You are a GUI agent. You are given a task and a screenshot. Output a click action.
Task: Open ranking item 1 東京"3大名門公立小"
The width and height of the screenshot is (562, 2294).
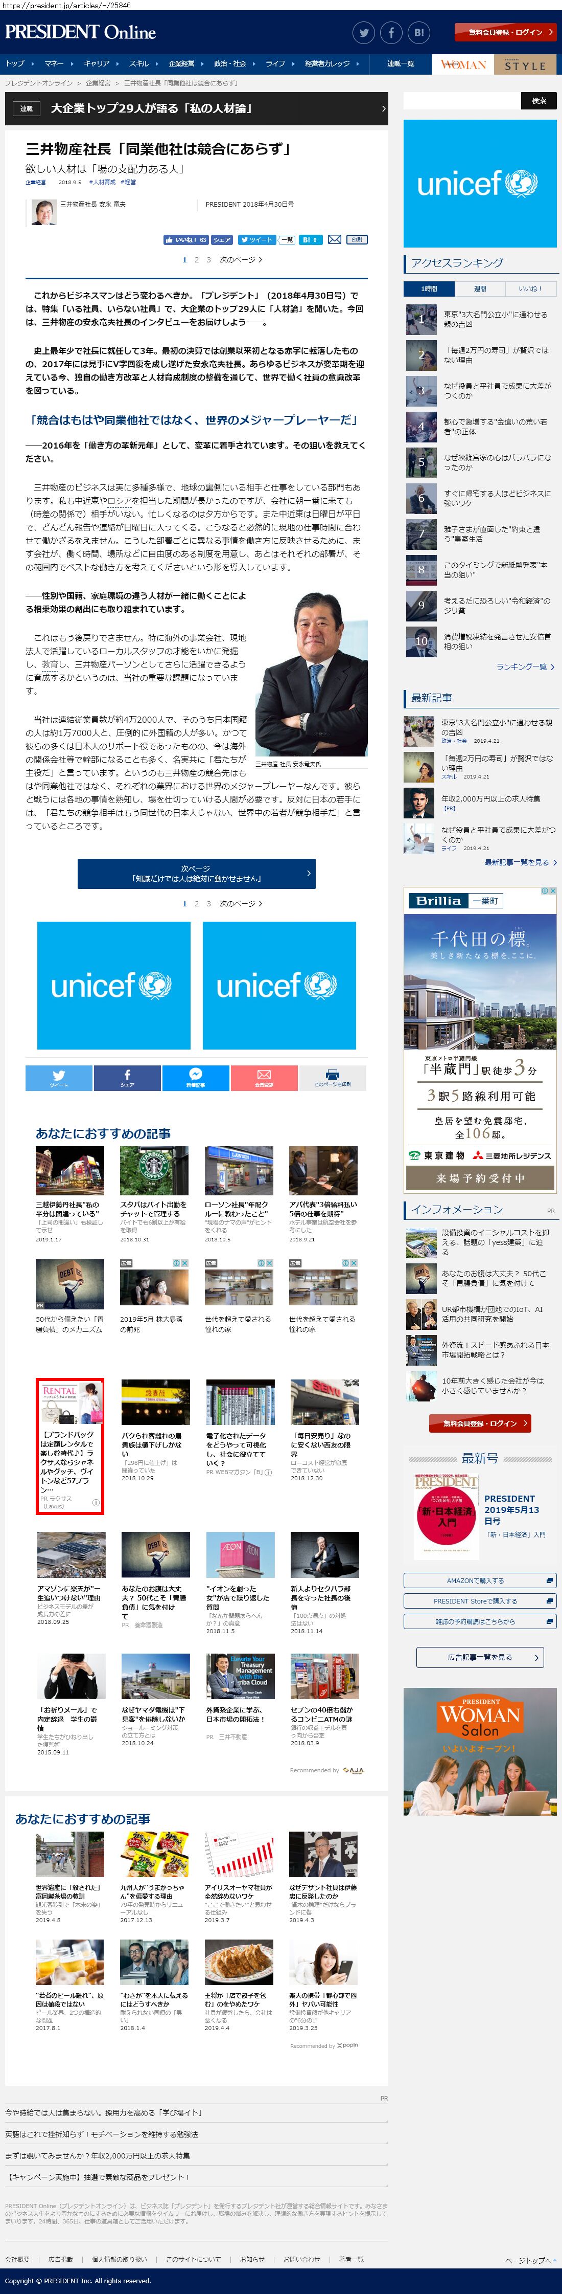tap(480, 320)
